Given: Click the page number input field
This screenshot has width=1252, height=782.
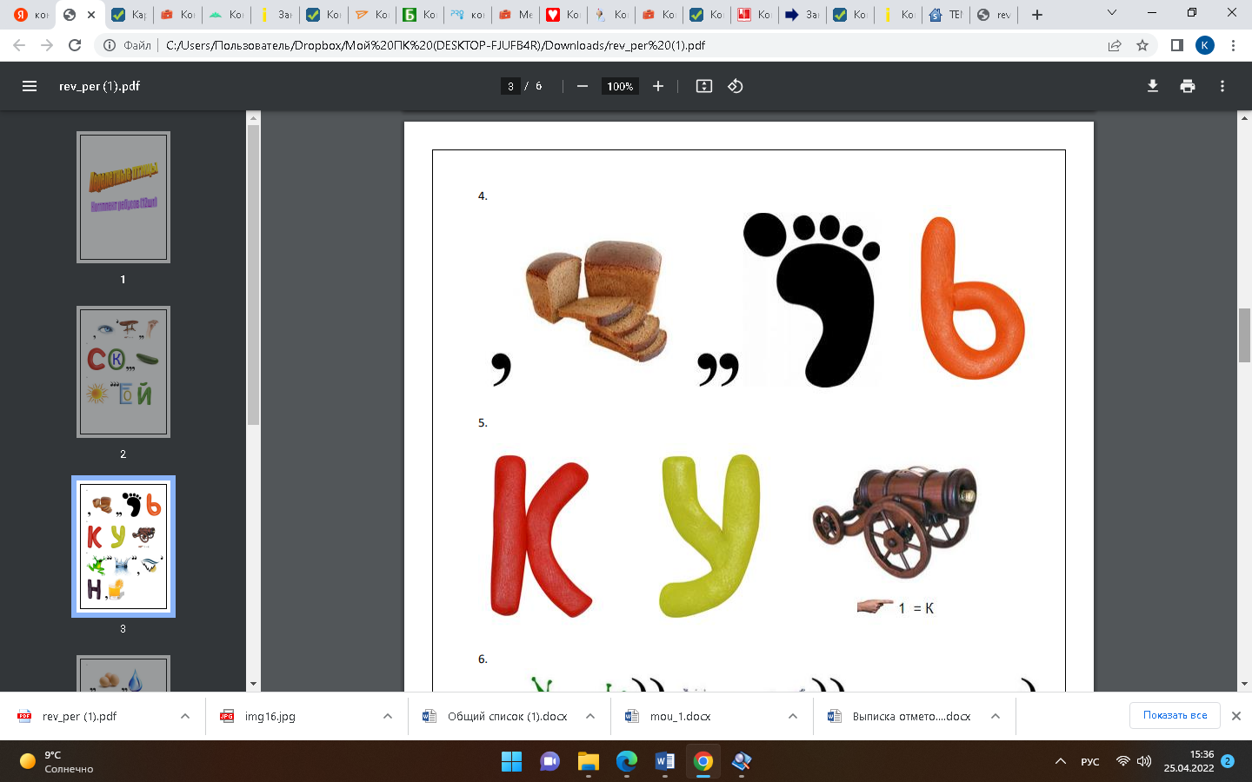Looking at the screenshot, I should click(x=511, y=86).
